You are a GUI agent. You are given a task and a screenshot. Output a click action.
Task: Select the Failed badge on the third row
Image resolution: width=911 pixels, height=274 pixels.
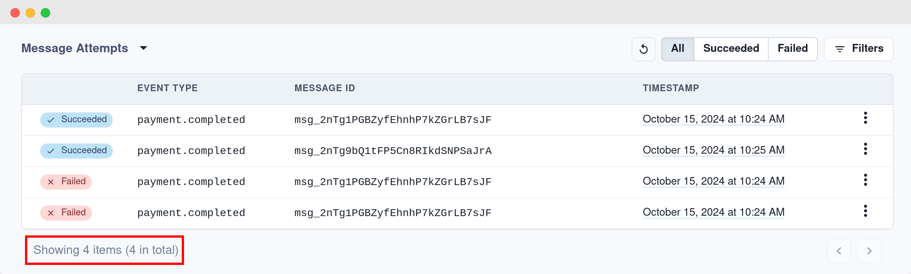(66, 181)
